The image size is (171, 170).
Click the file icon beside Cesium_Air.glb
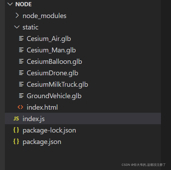point(21,39)
